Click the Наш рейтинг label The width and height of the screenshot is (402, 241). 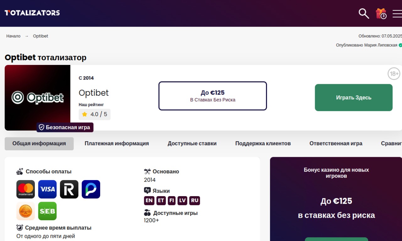tap(91, 104)
